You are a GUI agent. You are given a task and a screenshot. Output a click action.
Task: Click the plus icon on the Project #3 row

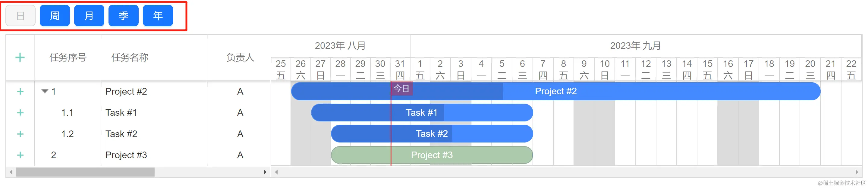tap(20, 155)
